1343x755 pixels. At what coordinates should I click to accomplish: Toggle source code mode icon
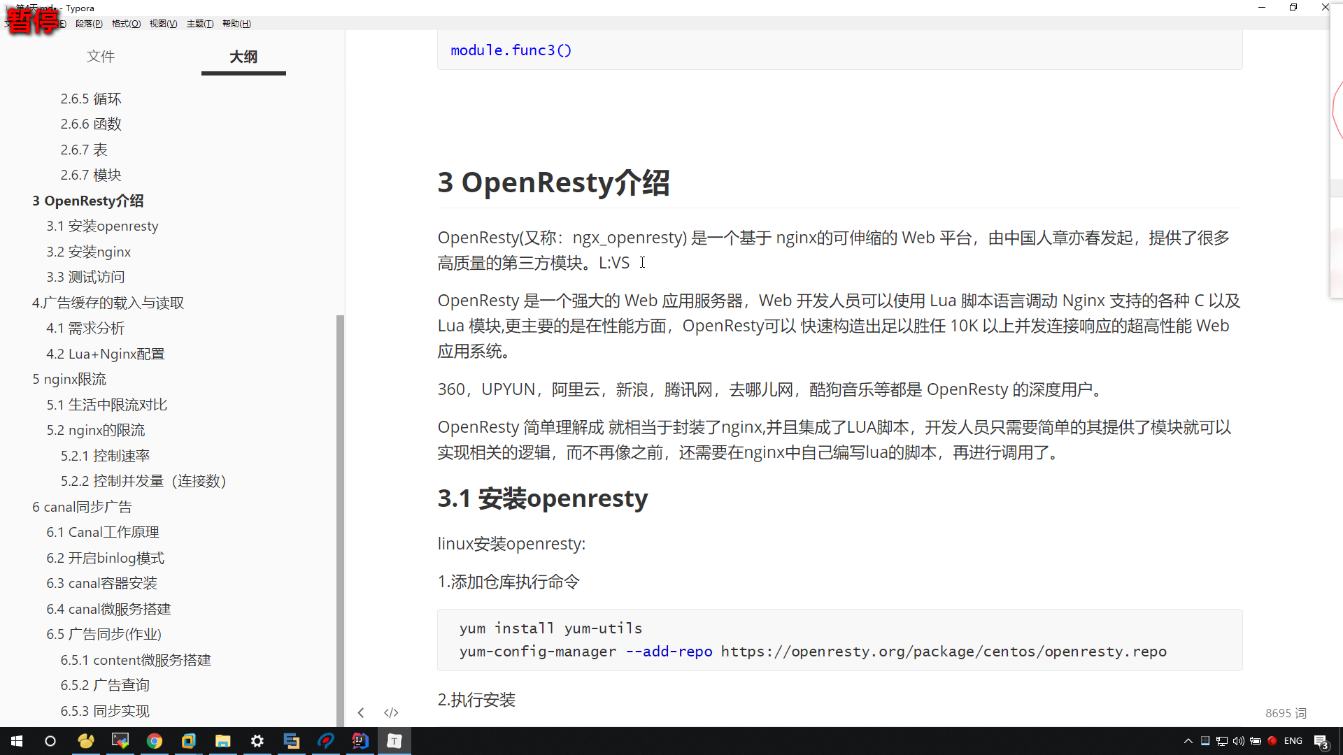click(391, 712)
